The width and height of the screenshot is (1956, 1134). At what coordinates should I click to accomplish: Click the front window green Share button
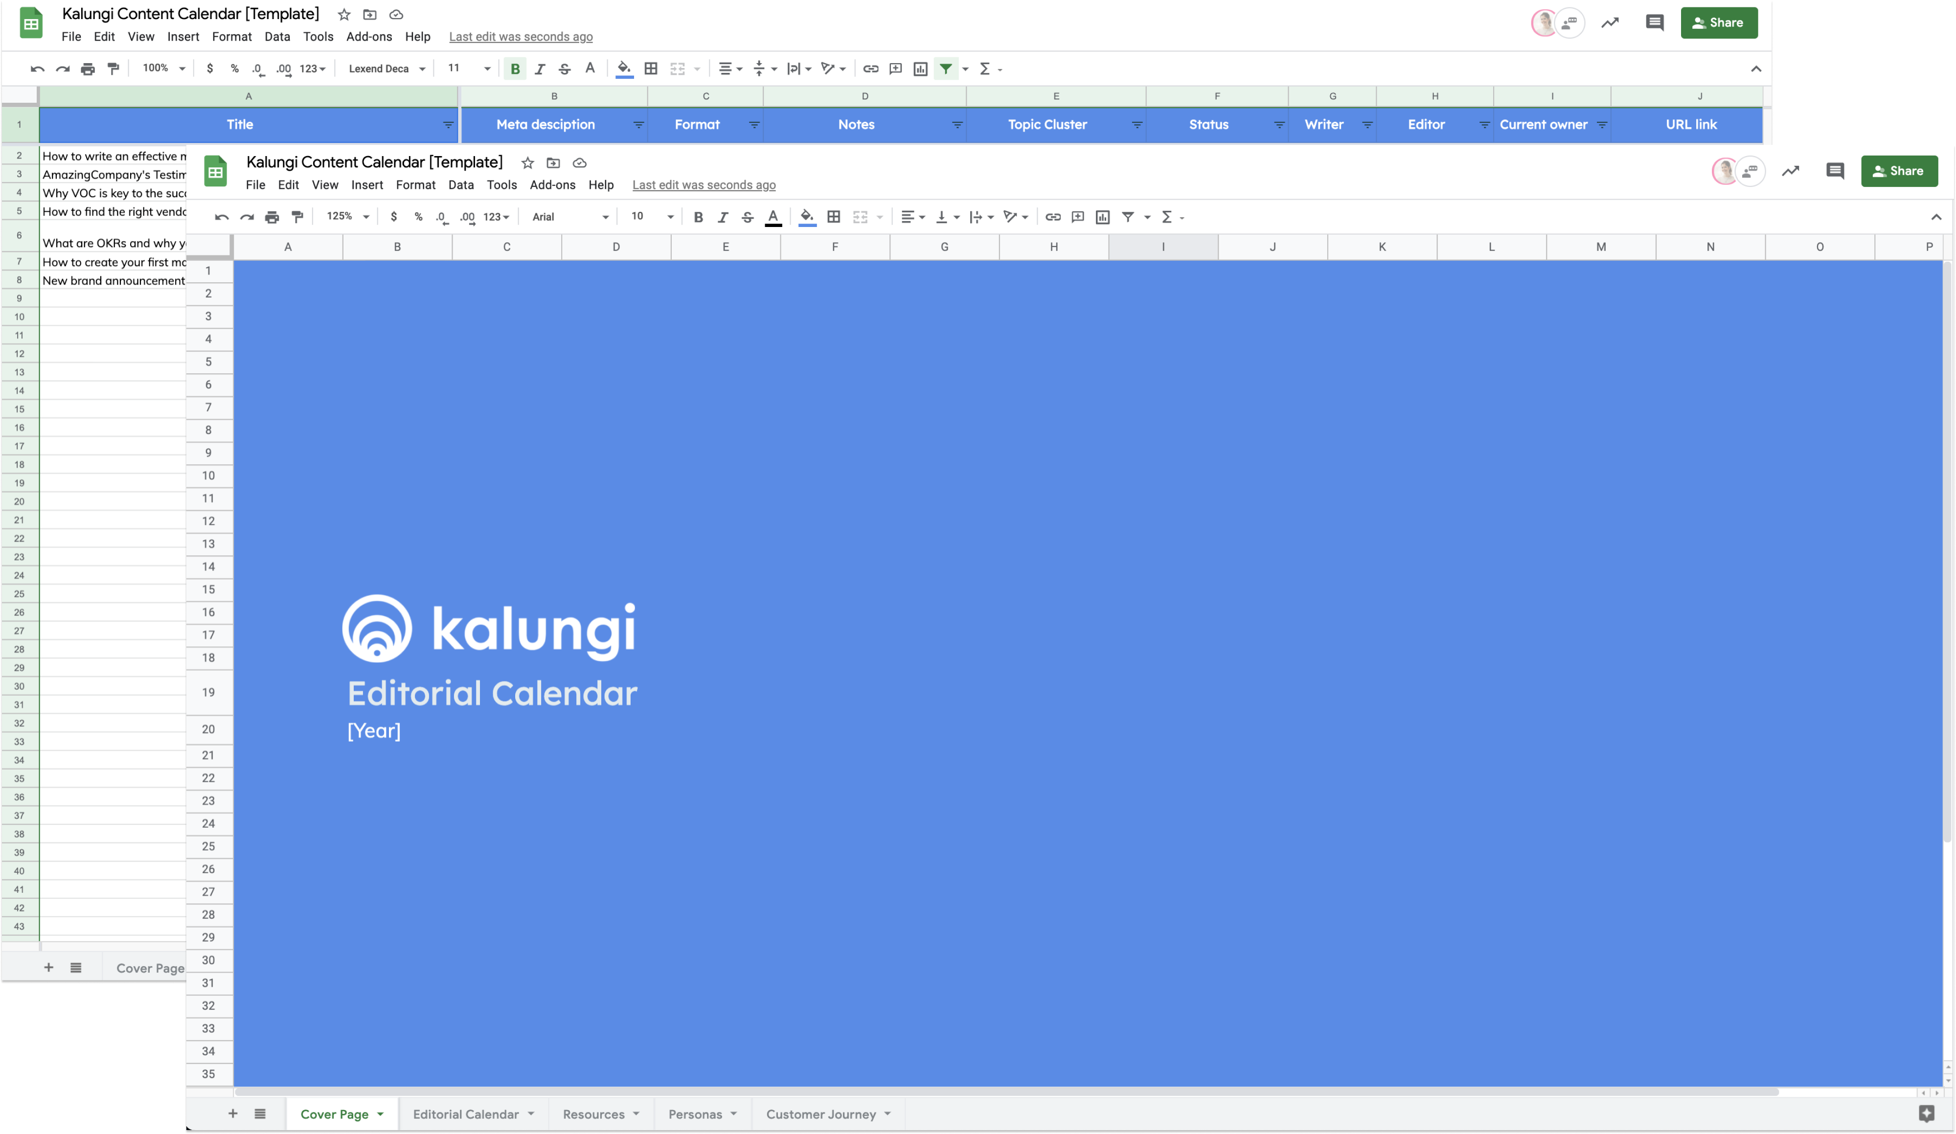tap(1899, 171)
